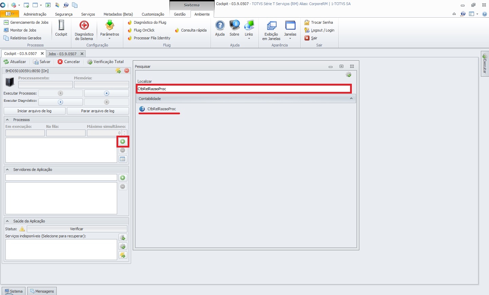
Task: Click the Servidores de Aplicação text field
Action: click(61, 178)
